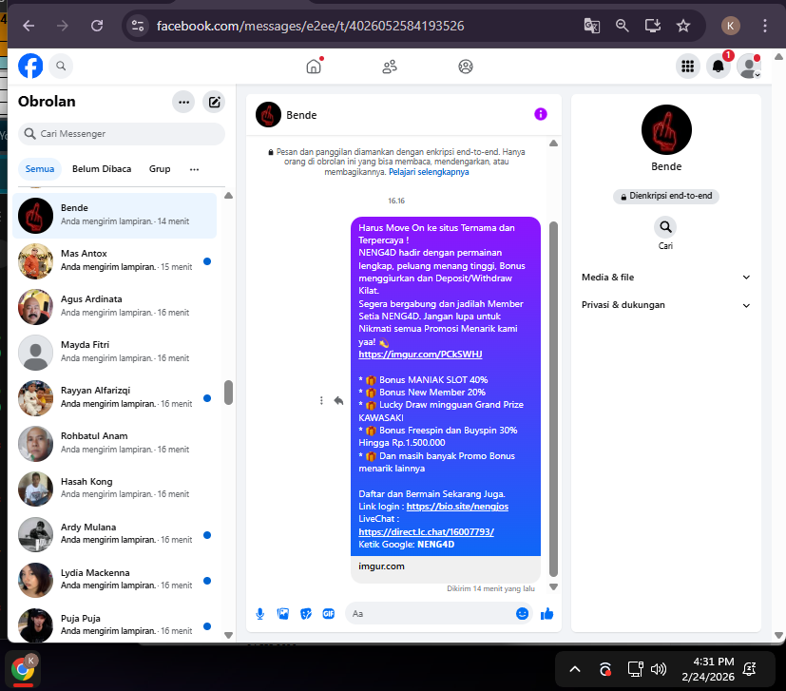Open the Chrome profile K avatar
The image size is (786, 691).
(x=730, y=26)
